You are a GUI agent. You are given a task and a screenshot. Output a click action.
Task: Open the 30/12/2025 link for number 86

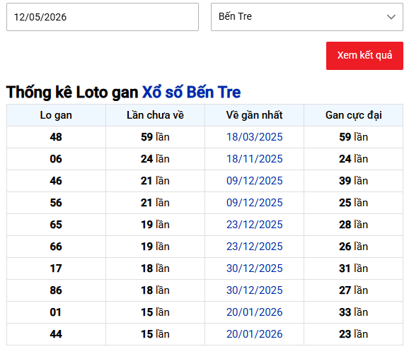254,290
